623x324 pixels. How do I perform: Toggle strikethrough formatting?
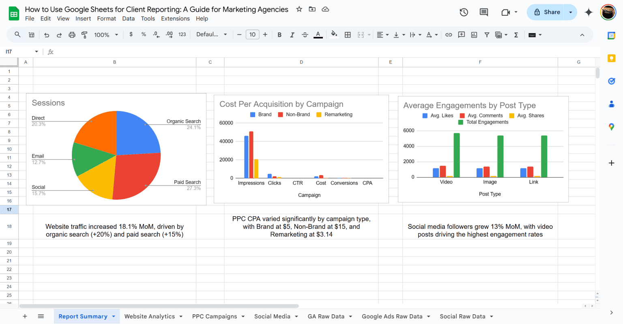305,34
